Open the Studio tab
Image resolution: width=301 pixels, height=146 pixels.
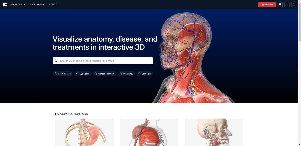54,4
